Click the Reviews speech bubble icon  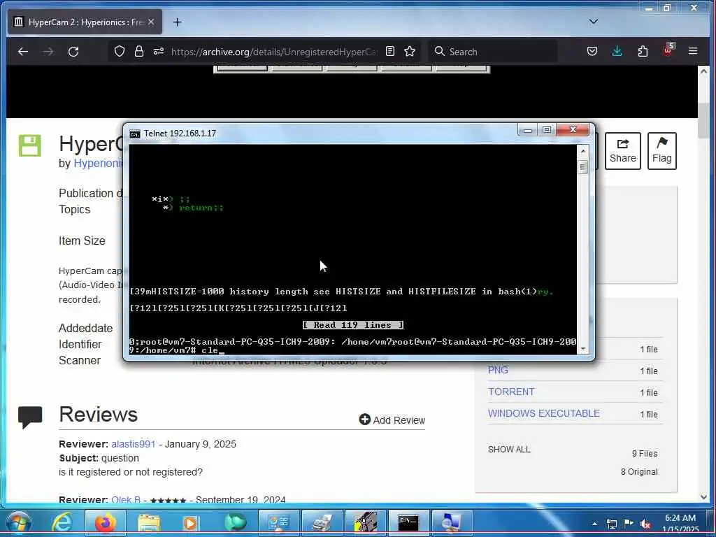30,417
